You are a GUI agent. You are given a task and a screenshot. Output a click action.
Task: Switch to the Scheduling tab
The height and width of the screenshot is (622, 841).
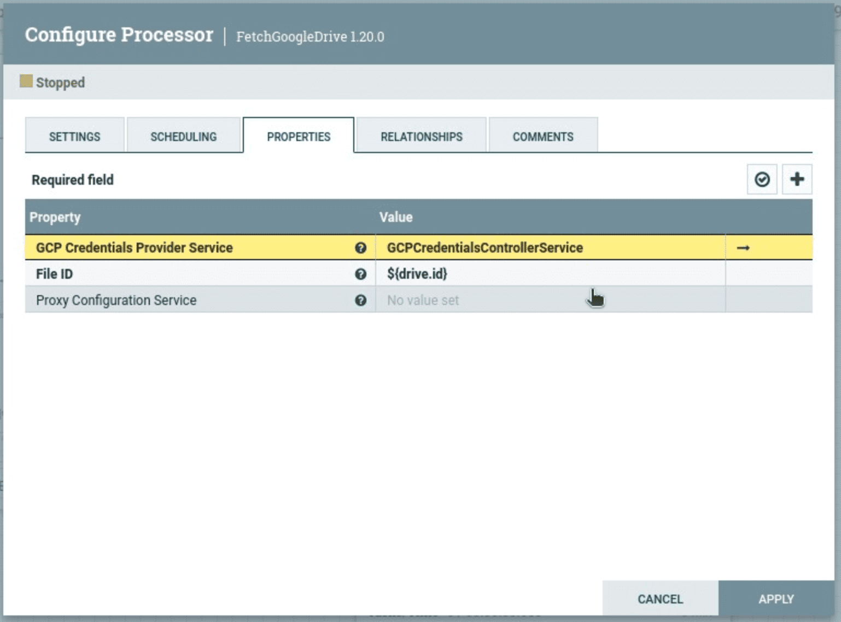(184, 136)
